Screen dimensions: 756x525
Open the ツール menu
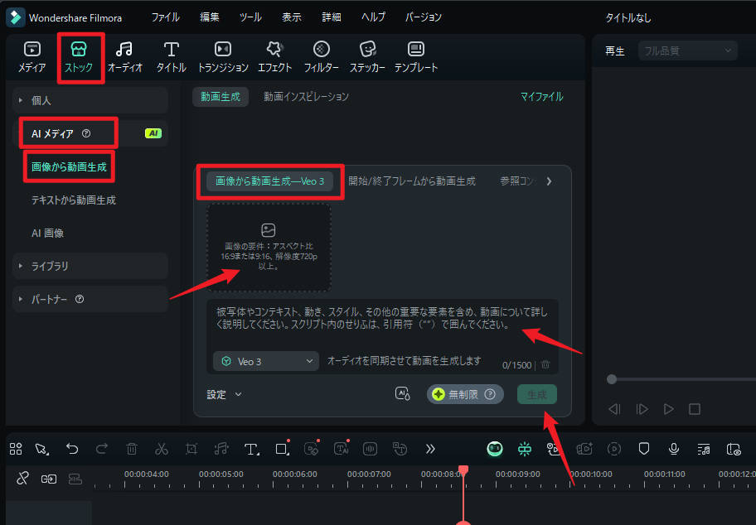coord(250,17)
